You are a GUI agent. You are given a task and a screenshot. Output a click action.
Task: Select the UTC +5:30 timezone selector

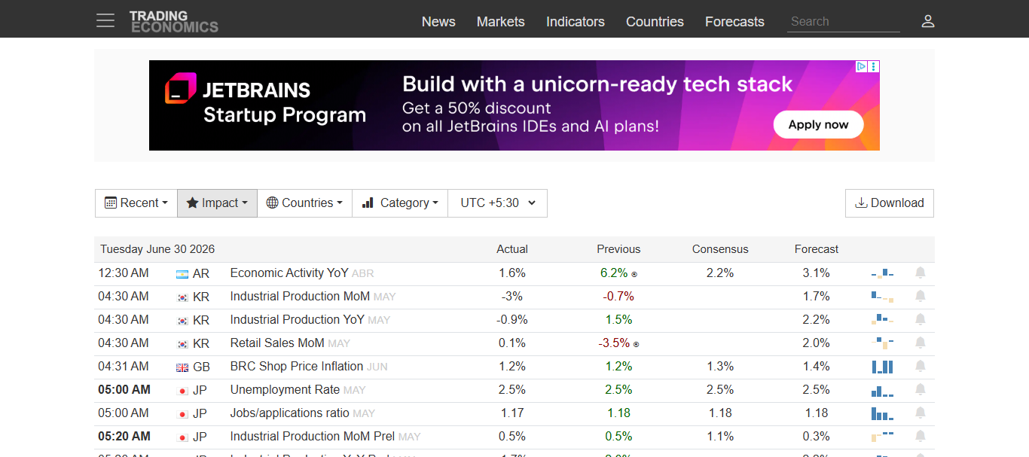click(x=498, y=203)
